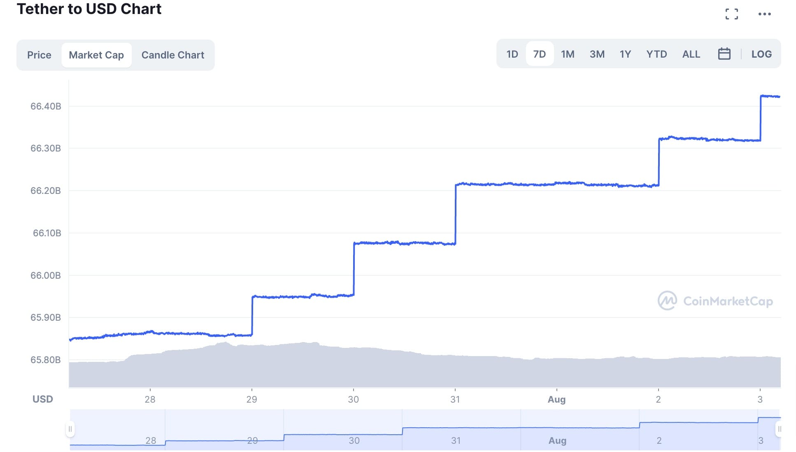Select the ALL time range option
This screenshot has width=796, height=452.
(691, 54)
